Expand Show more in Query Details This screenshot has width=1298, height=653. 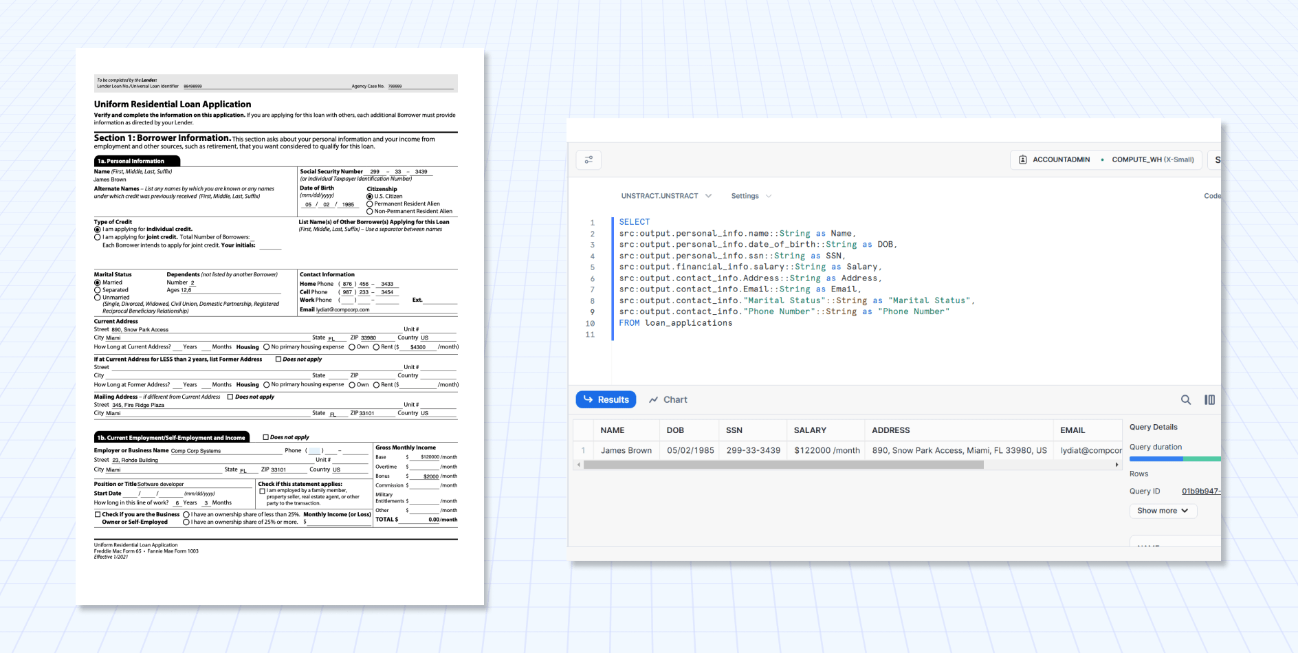(x=1163, y=511)
